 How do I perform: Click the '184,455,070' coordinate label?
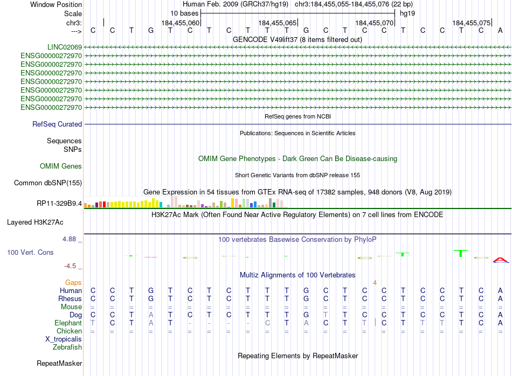[x=374, y=23]
